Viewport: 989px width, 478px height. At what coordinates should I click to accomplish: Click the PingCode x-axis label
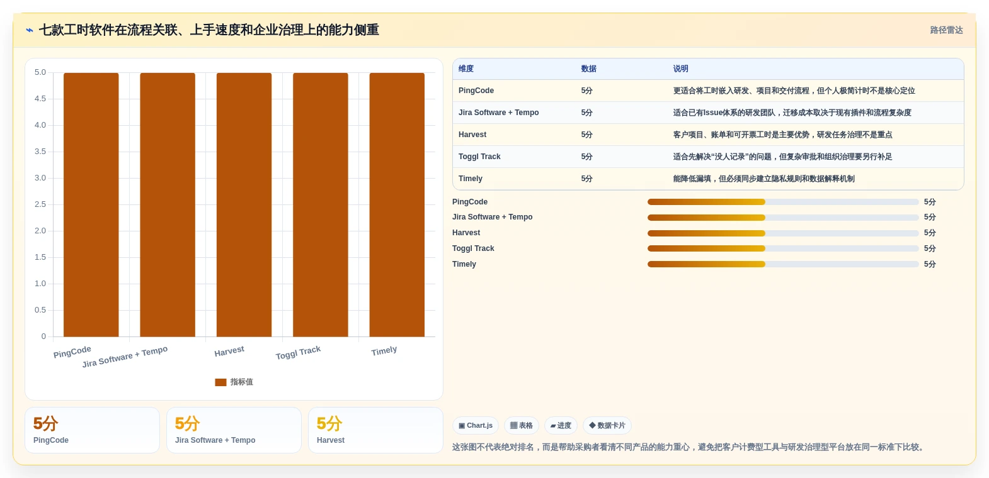tap(72, 352)
